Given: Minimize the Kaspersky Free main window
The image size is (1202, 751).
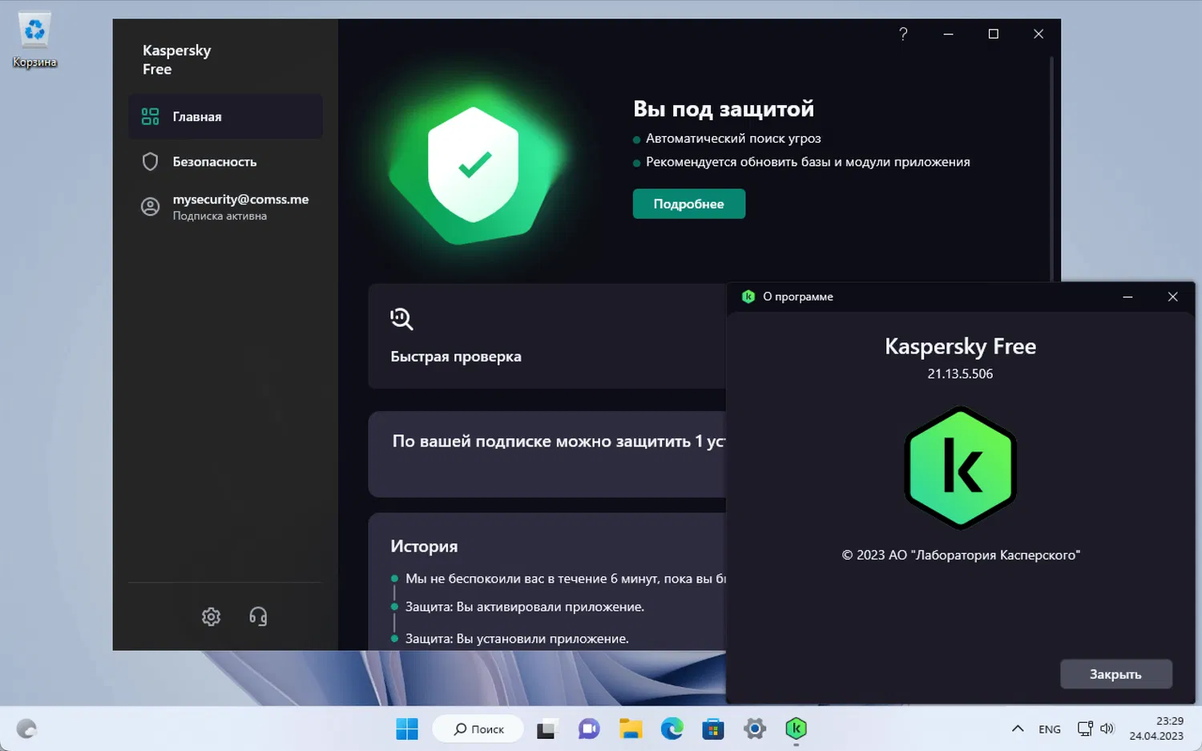Looking at the screenshot, I should point(948,34).
